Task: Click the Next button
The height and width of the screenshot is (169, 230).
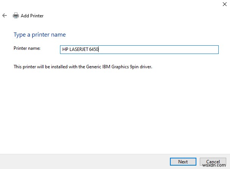Action: [x=183, y=162]
